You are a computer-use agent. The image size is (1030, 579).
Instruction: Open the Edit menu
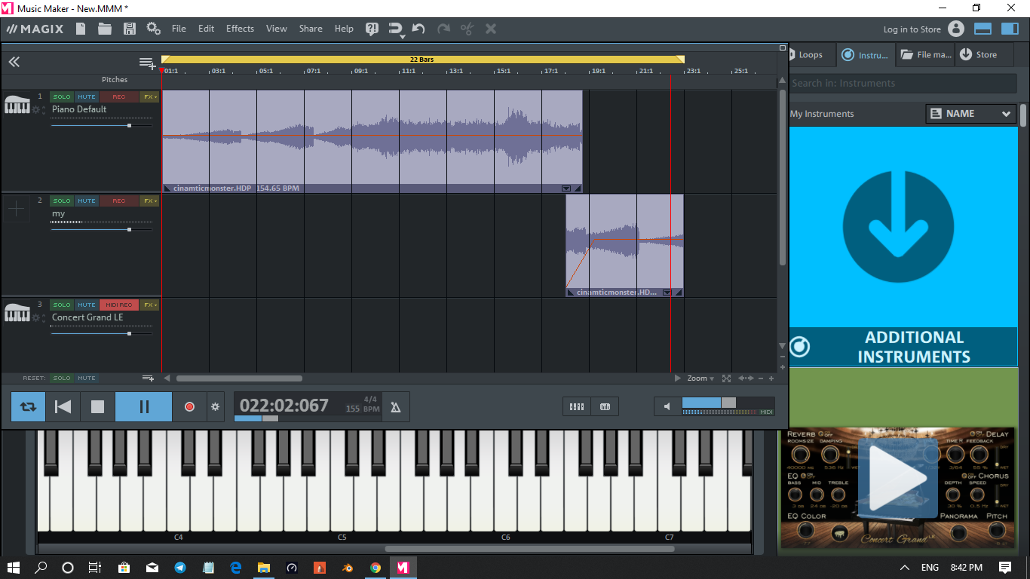[207, 29]
